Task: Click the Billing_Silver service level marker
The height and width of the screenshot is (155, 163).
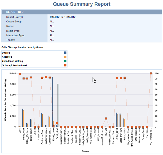Action: (x=31, y=77)
